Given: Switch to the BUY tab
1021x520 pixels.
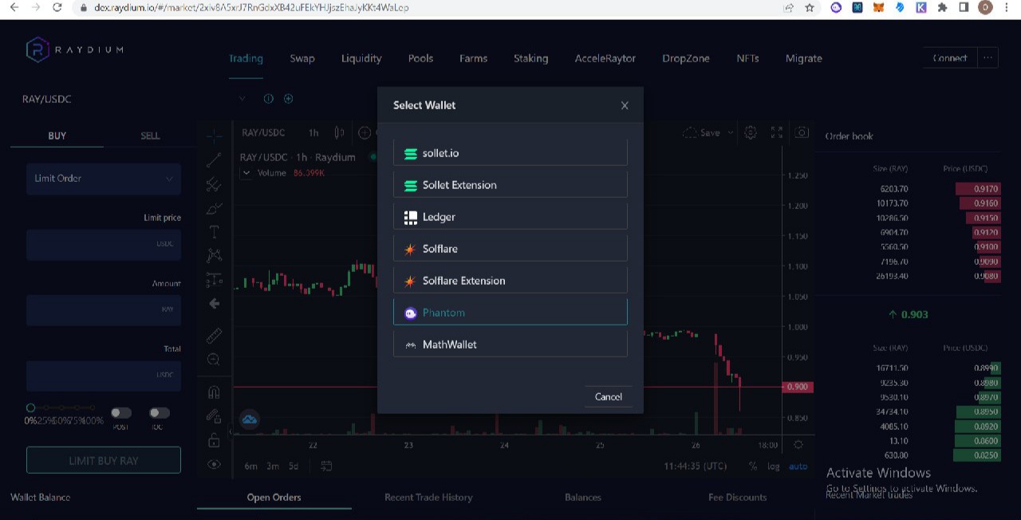Looking at the screenshot, I should click(57, 136).
